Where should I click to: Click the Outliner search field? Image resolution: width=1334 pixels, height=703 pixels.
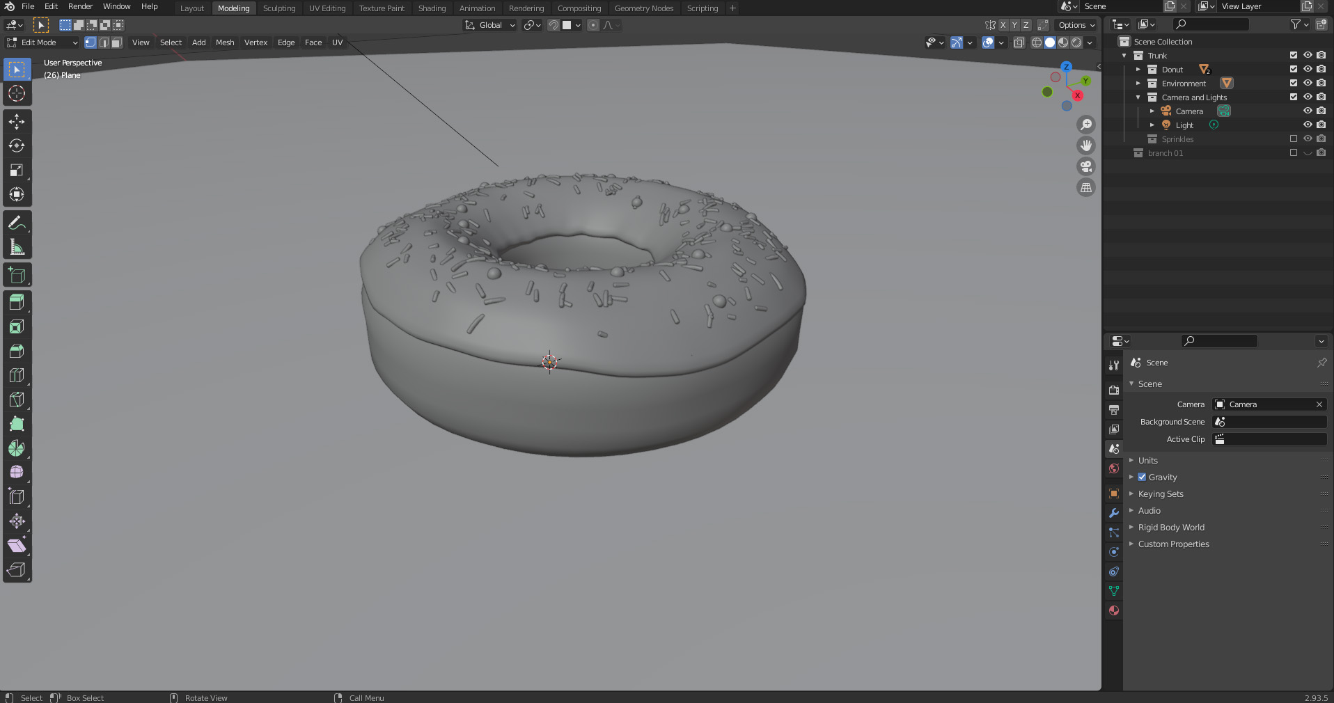[1211, 24]
